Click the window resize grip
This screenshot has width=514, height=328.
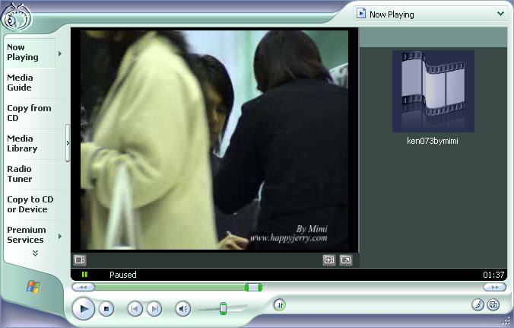[507, 321]
